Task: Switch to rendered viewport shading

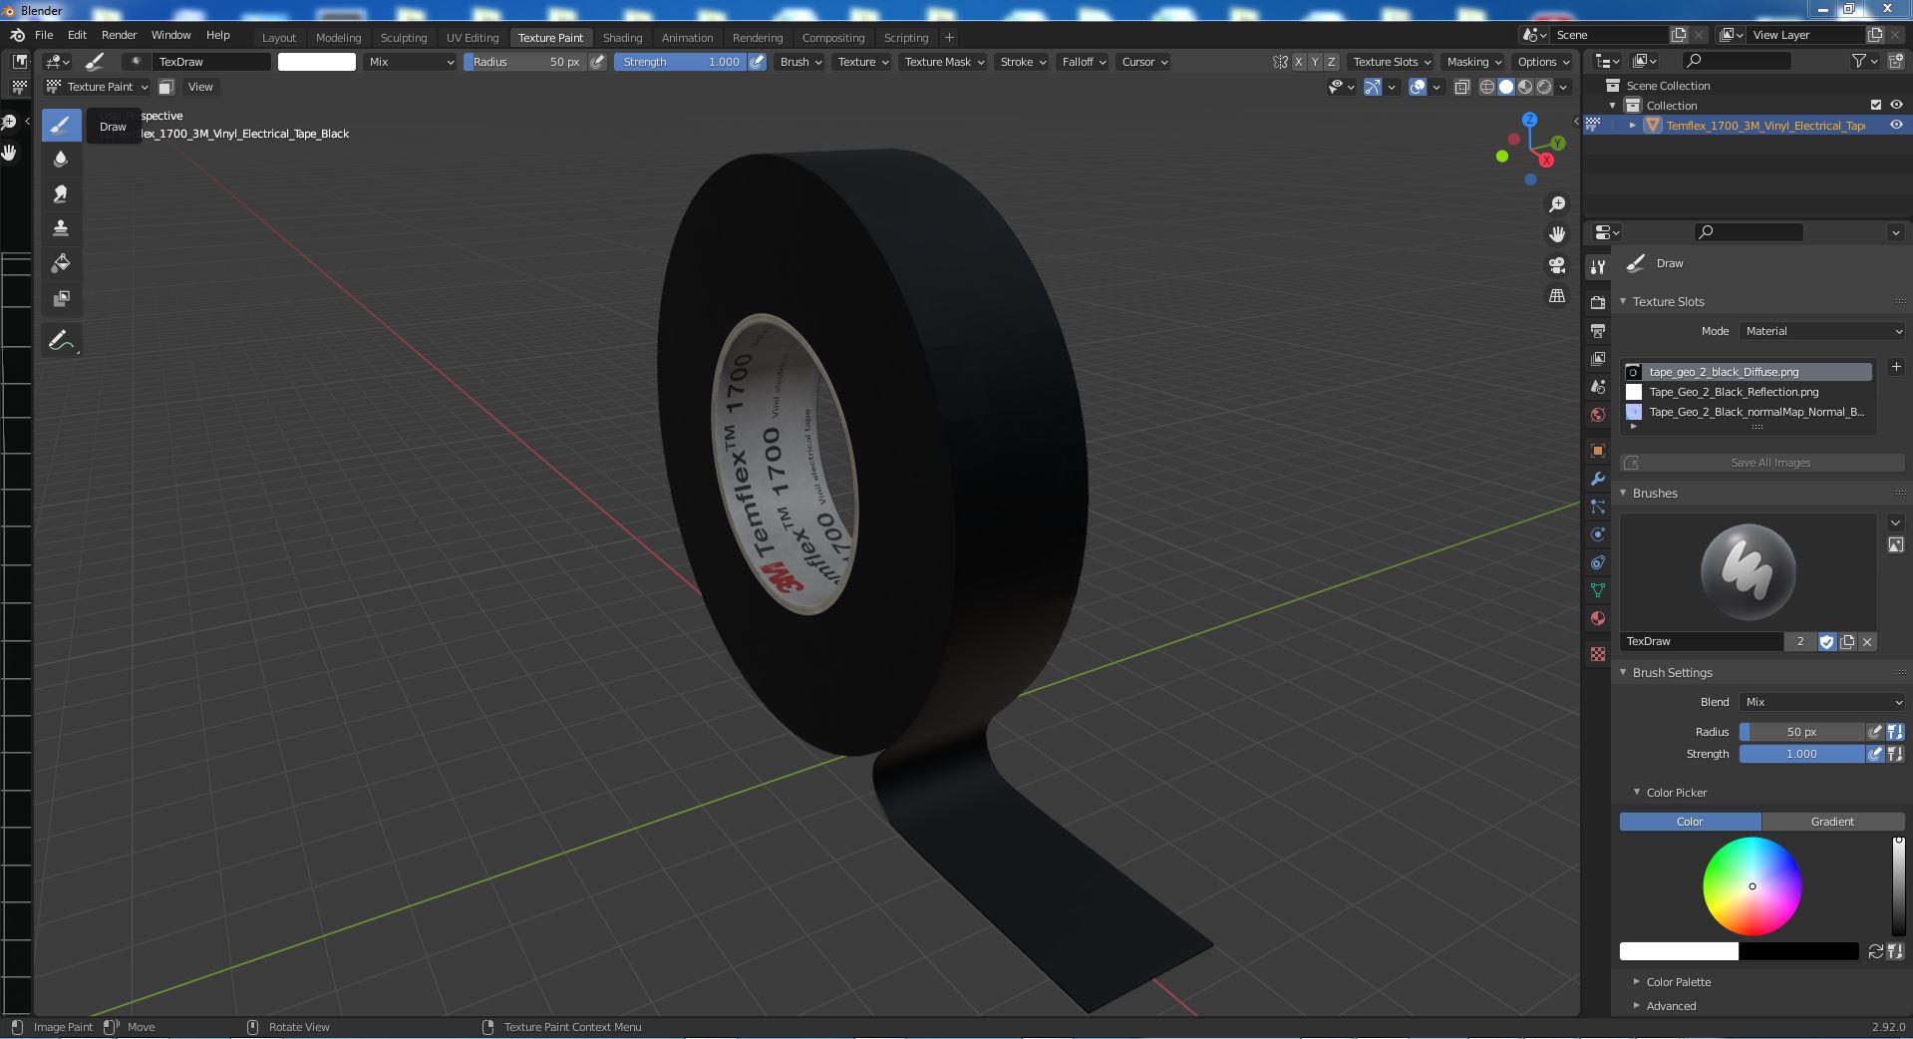Action: pos(1544,87)
